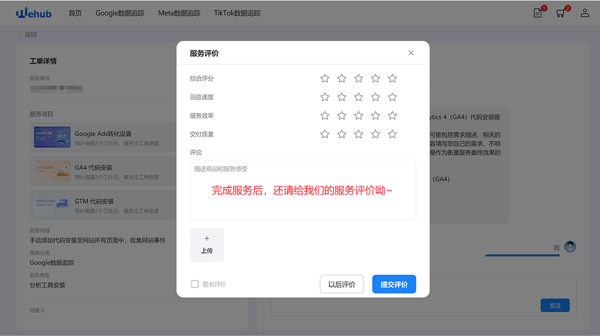Click 提交评价 to submit review
The height and width of the screenshot is (336, 600).
394,284
